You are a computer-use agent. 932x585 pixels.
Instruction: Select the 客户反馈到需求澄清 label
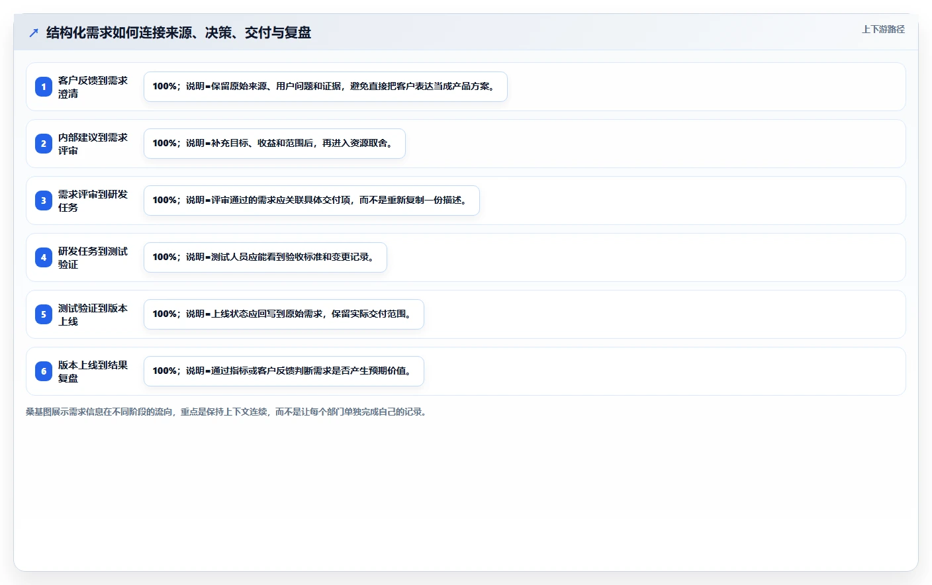(x=93, y=87)
